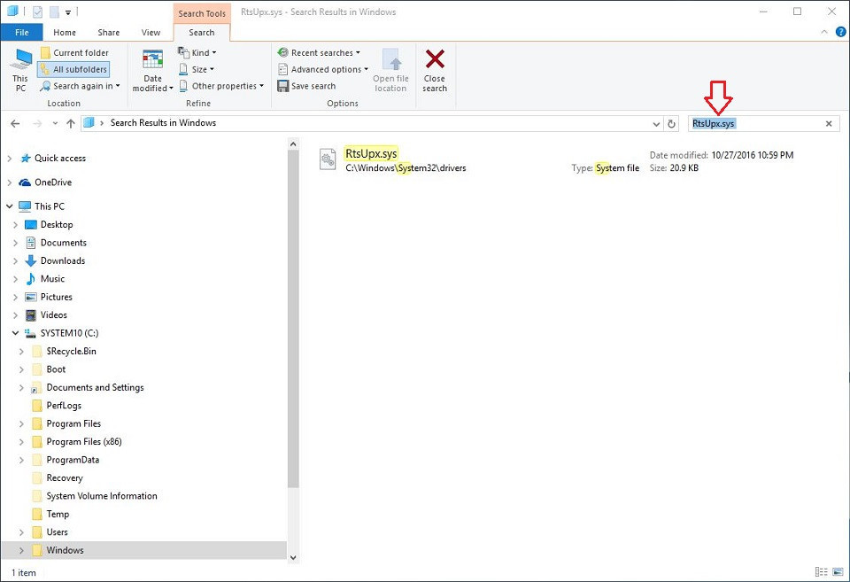The image size is (850, 582).
Task: Select Program Files (x86) folder
Action: (x=84, y=441)
